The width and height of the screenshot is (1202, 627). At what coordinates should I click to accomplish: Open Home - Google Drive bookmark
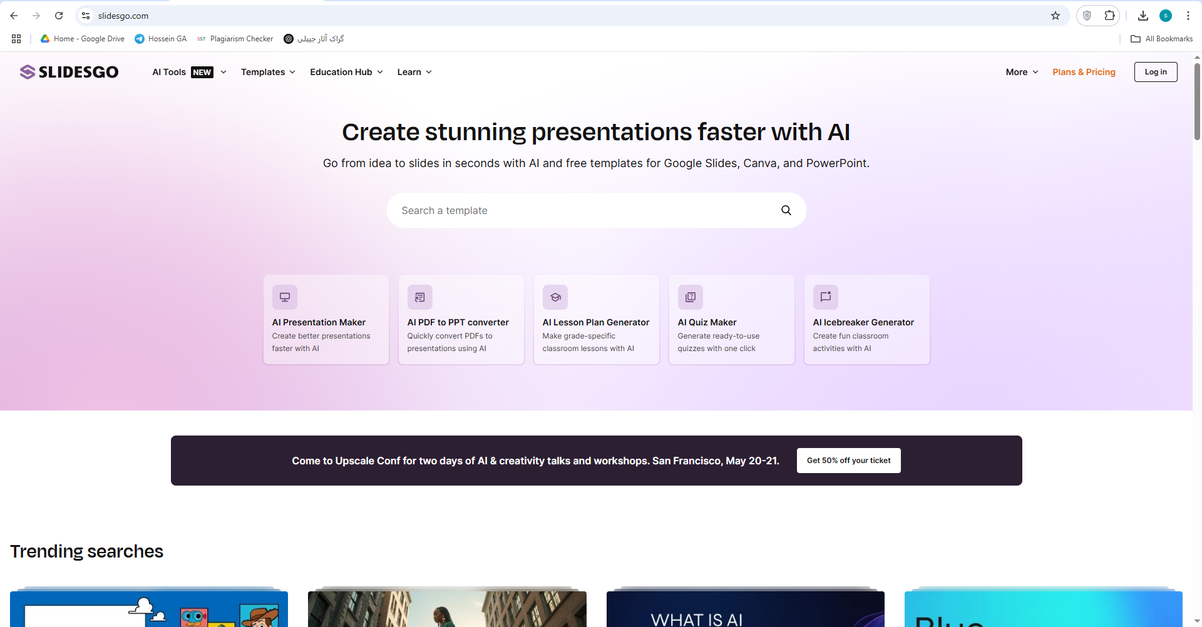83,39
